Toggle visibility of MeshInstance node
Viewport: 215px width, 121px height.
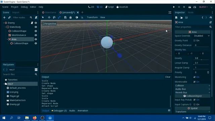[36, 35]
